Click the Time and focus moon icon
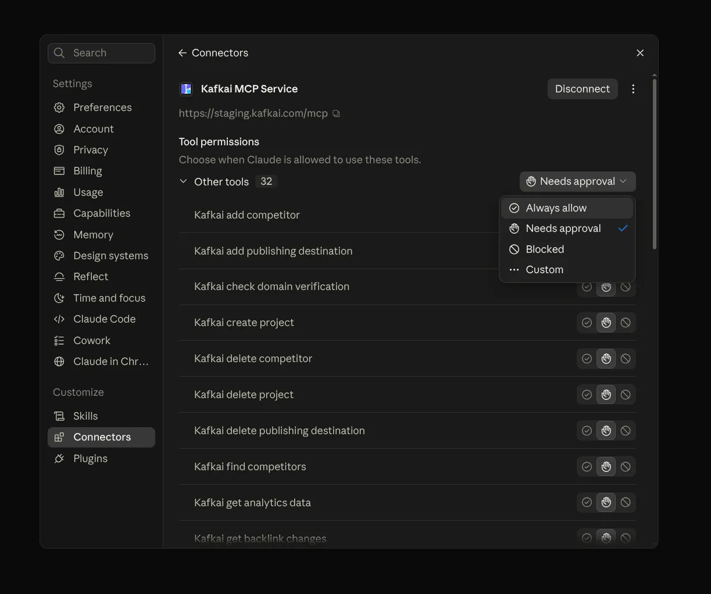This screenshot has height=594, width=711. pyautogui.click(x=59, y=298)
